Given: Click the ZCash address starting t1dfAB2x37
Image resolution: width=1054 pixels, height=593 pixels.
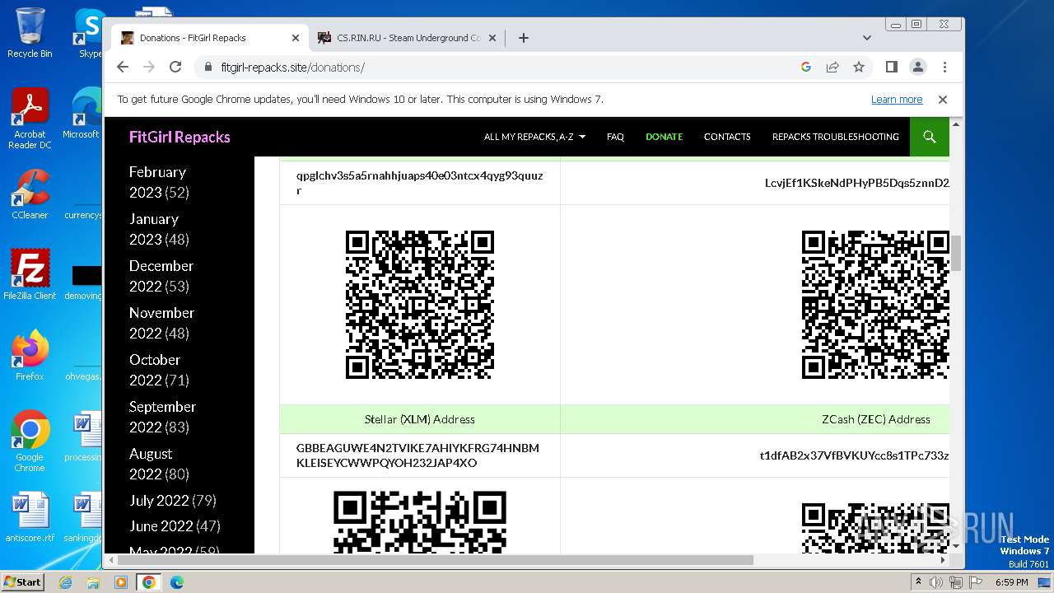Looking at the screenshot, I should 854,455.
